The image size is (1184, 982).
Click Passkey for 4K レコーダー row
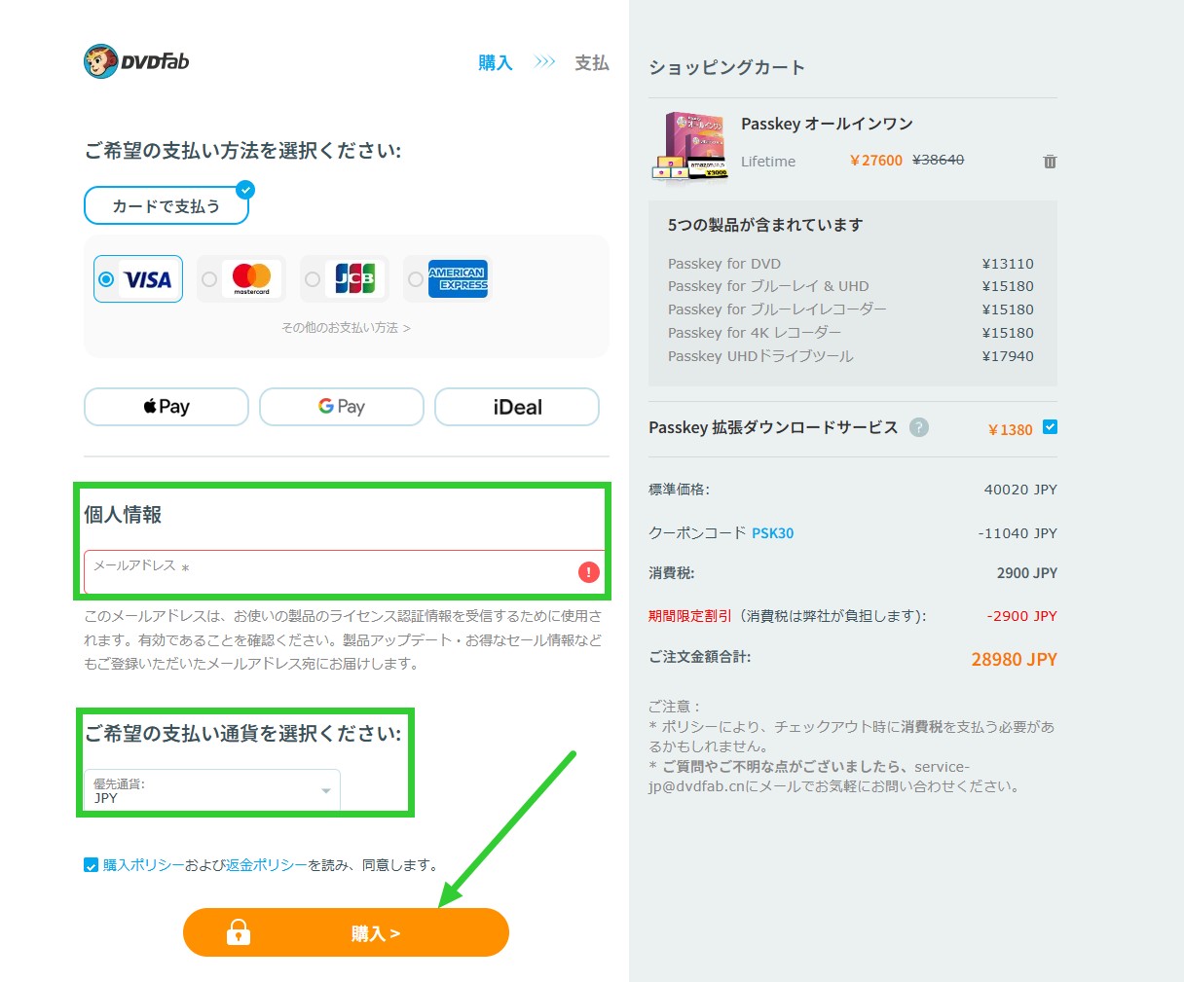[851, 333]
